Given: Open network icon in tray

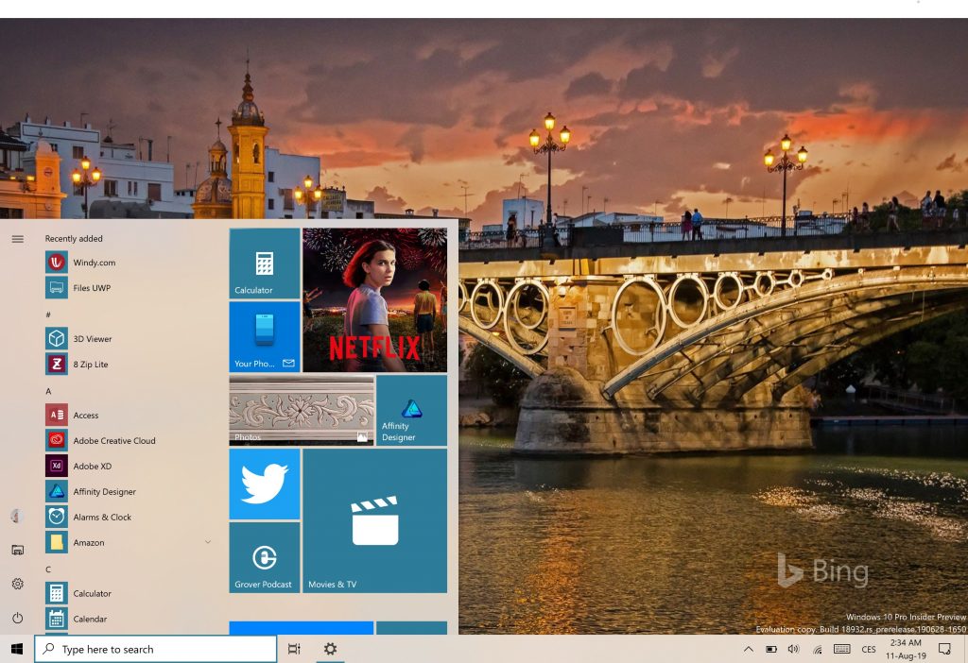Looking at the screenshot, I should click(818, 649).
